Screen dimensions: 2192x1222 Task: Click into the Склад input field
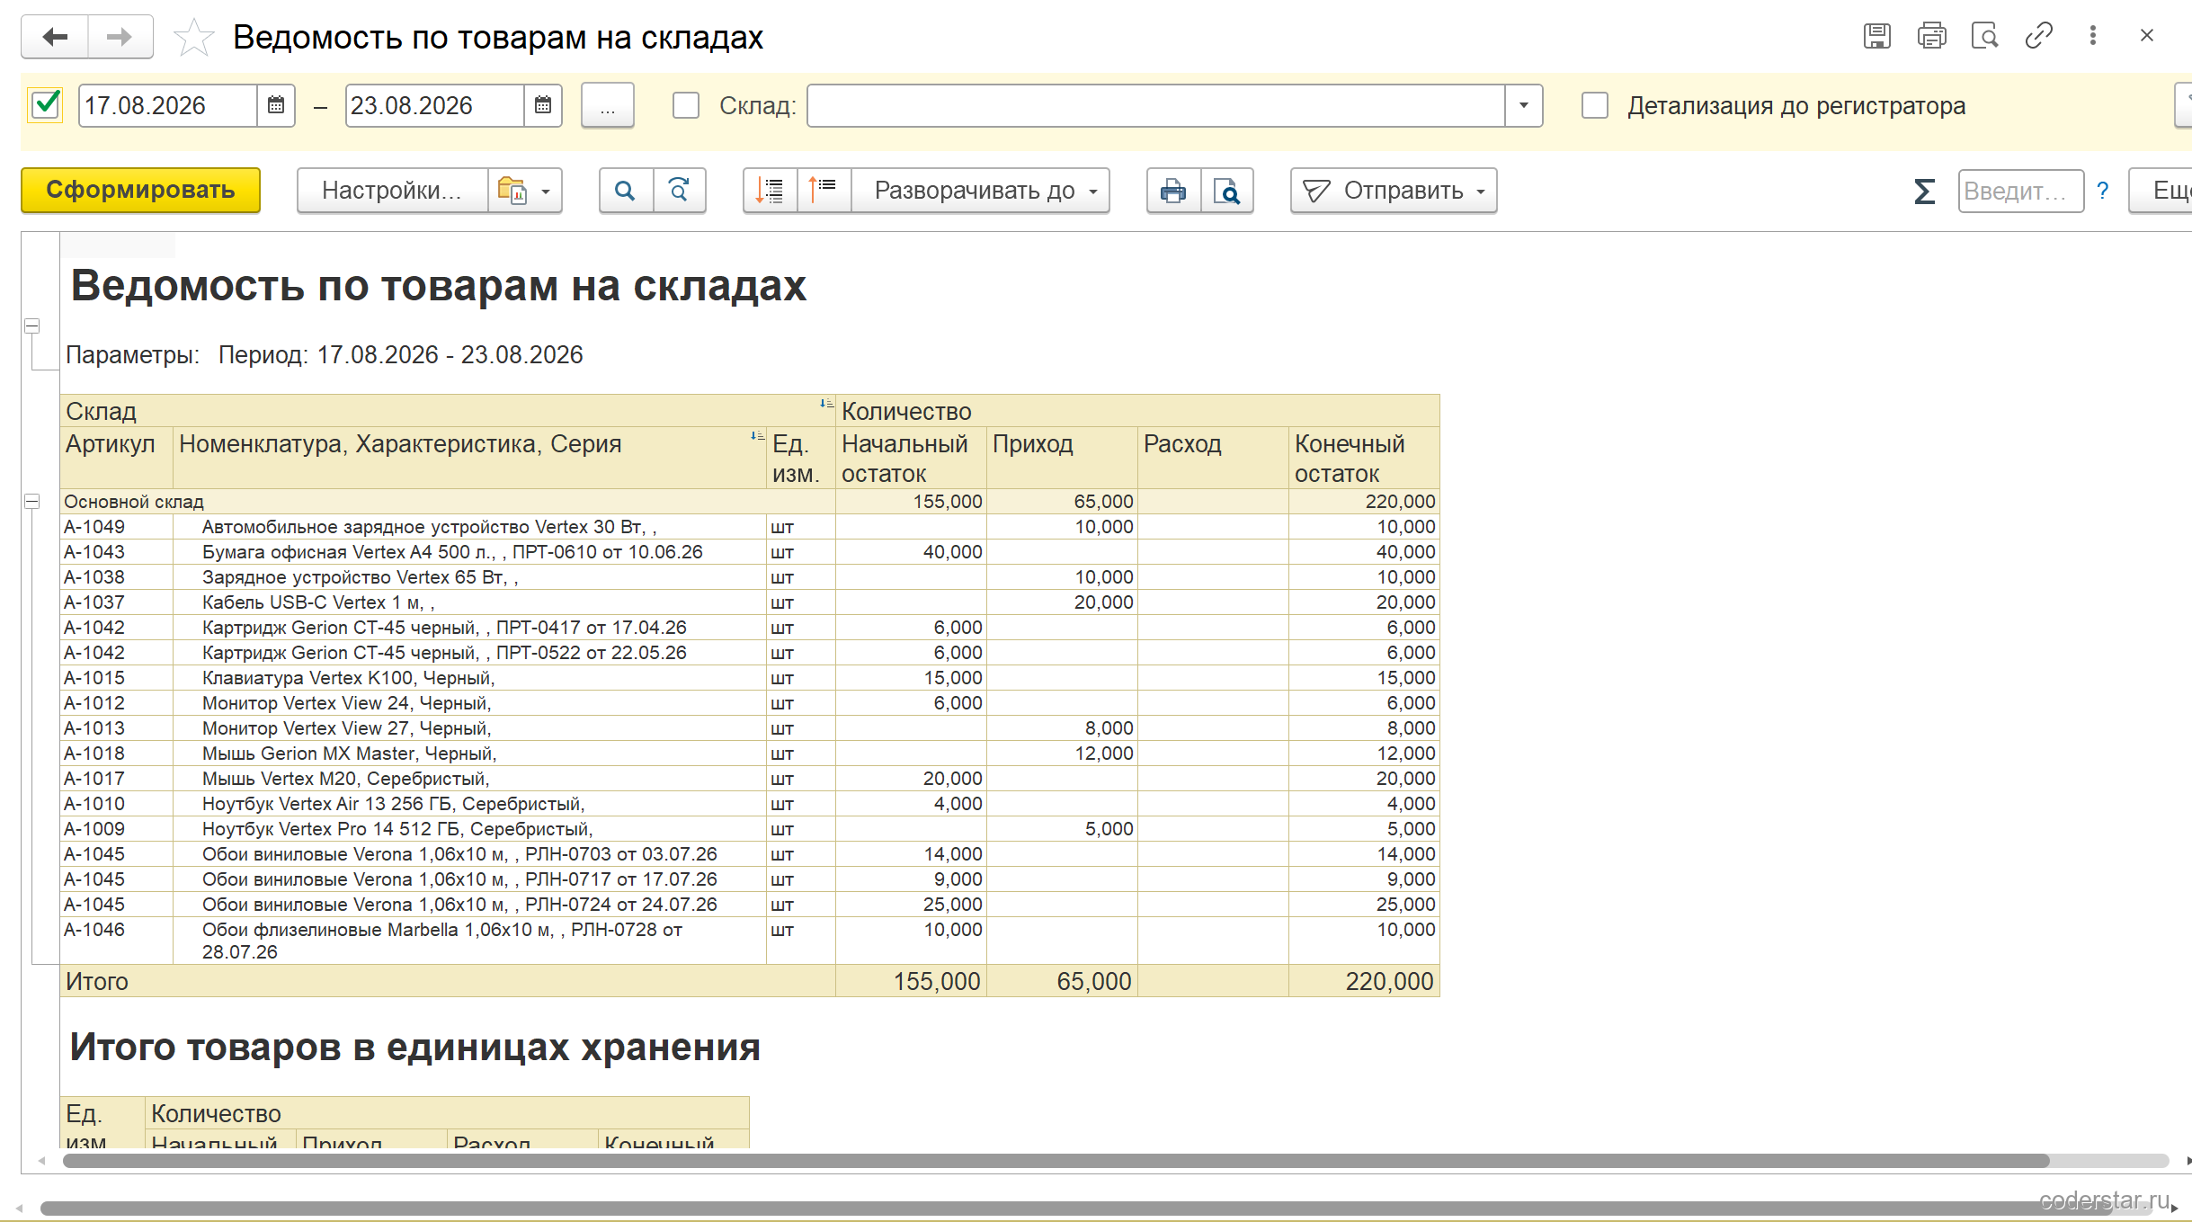click(x=1156, y=106)
